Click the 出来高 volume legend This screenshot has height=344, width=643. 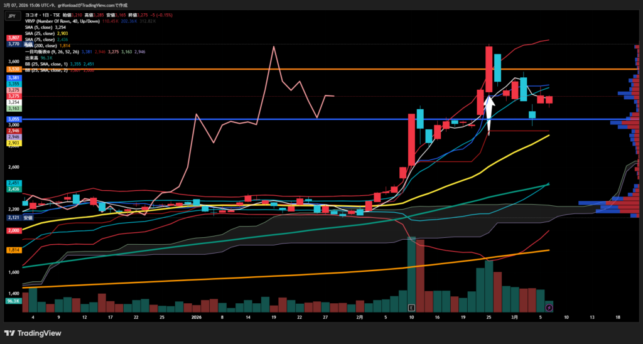tap(31, 58)
